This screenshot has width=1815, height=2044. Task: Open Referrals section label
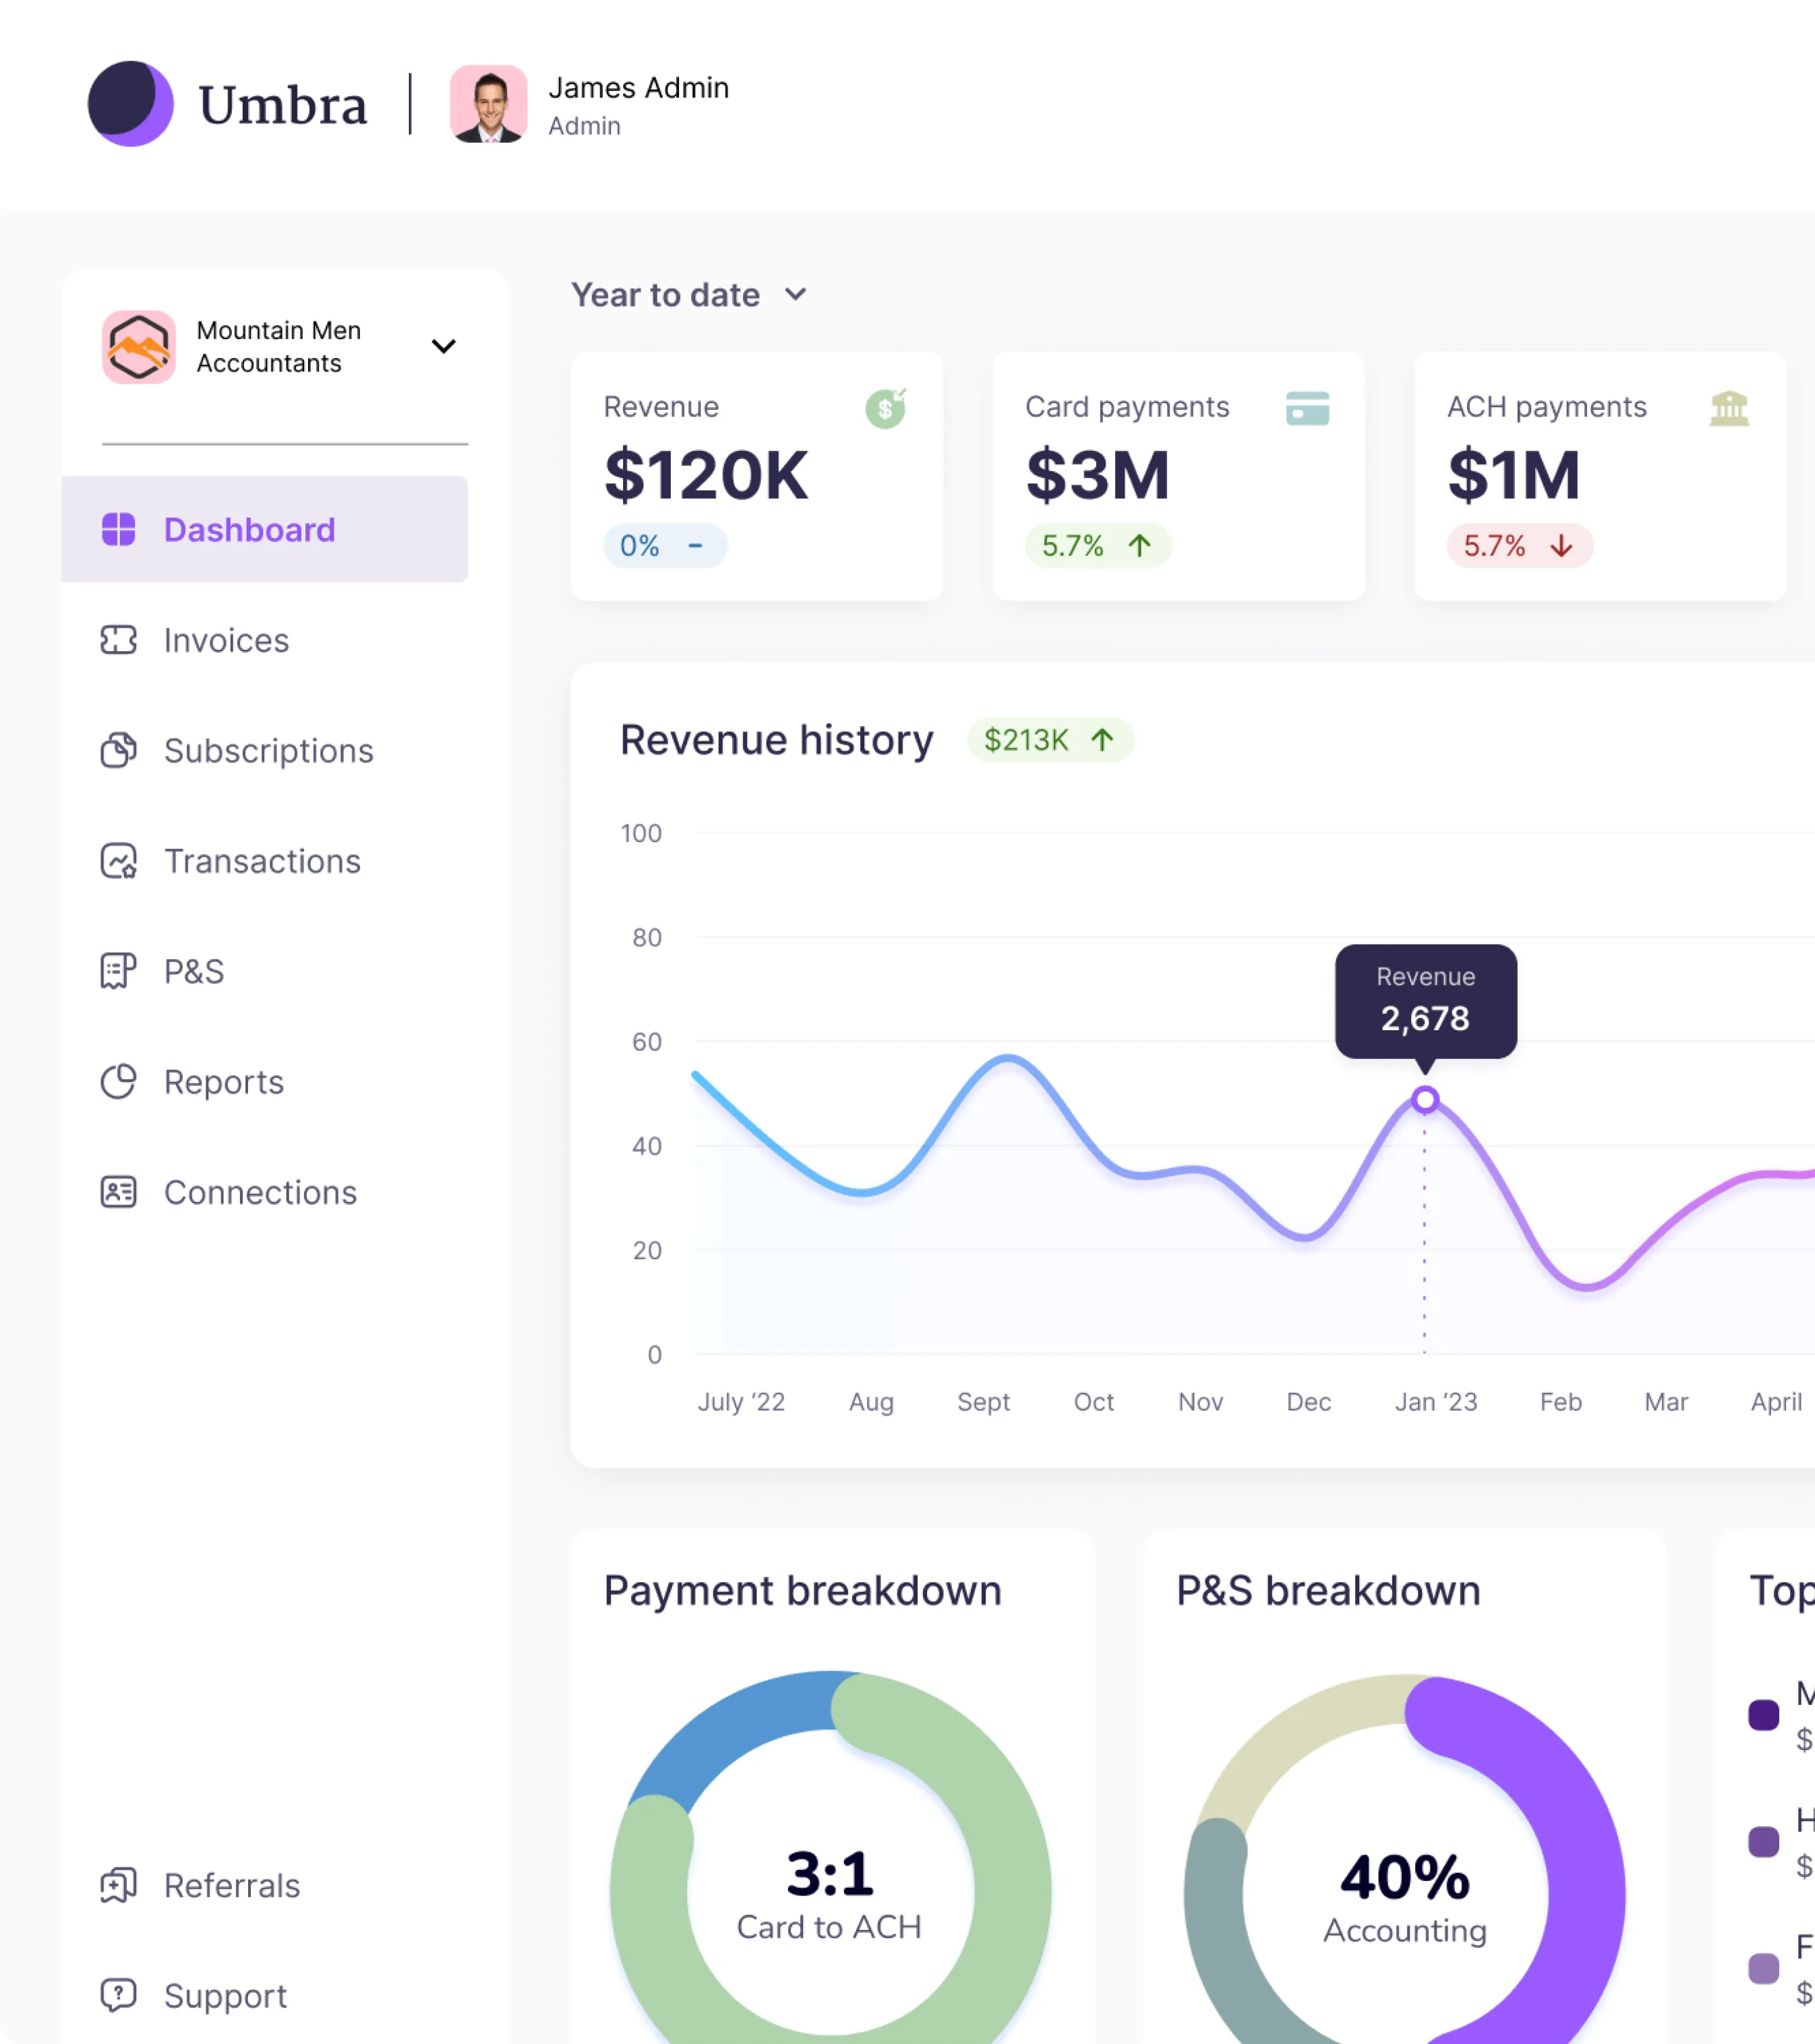pos(232,1885)
